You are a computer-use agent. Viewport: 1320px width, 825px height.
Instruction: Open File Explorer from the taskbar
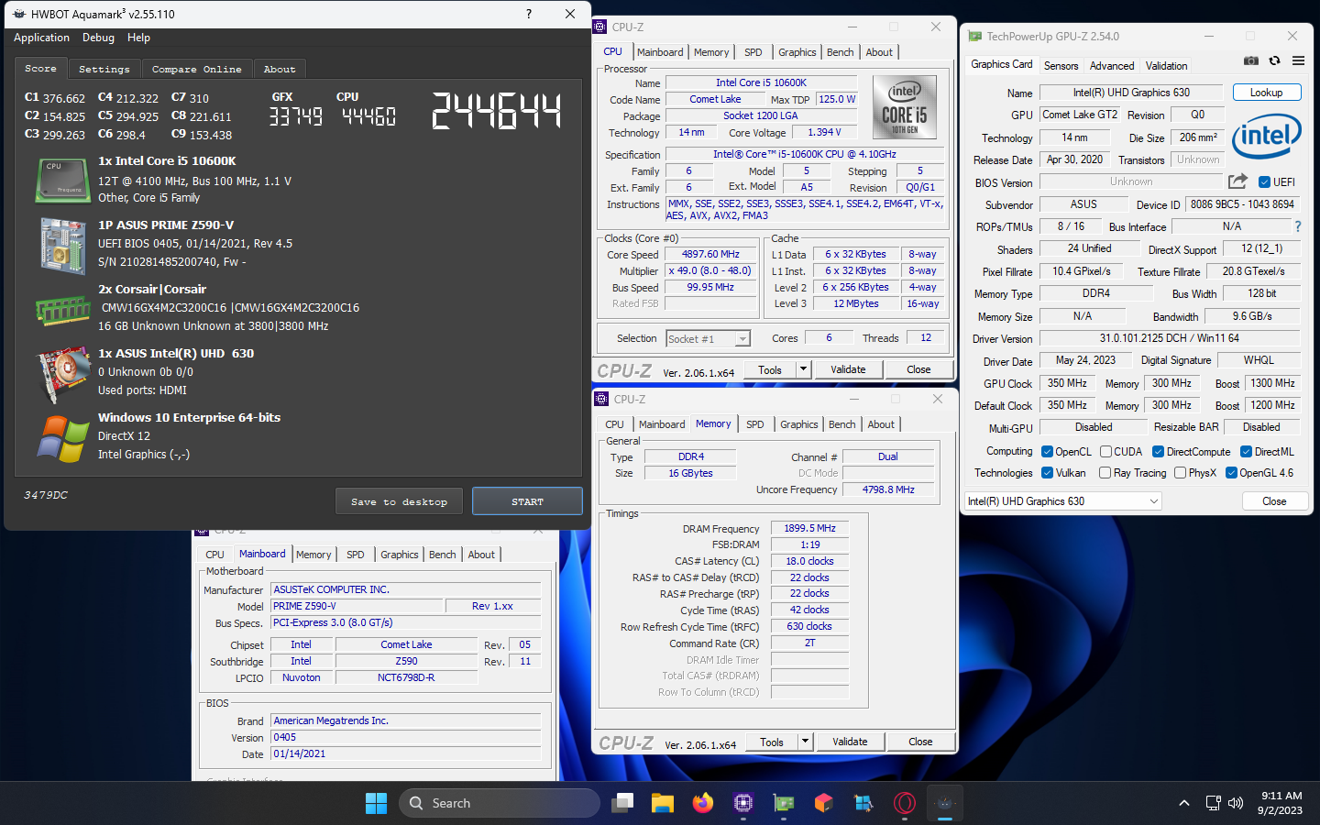click(x=663, y=803)
